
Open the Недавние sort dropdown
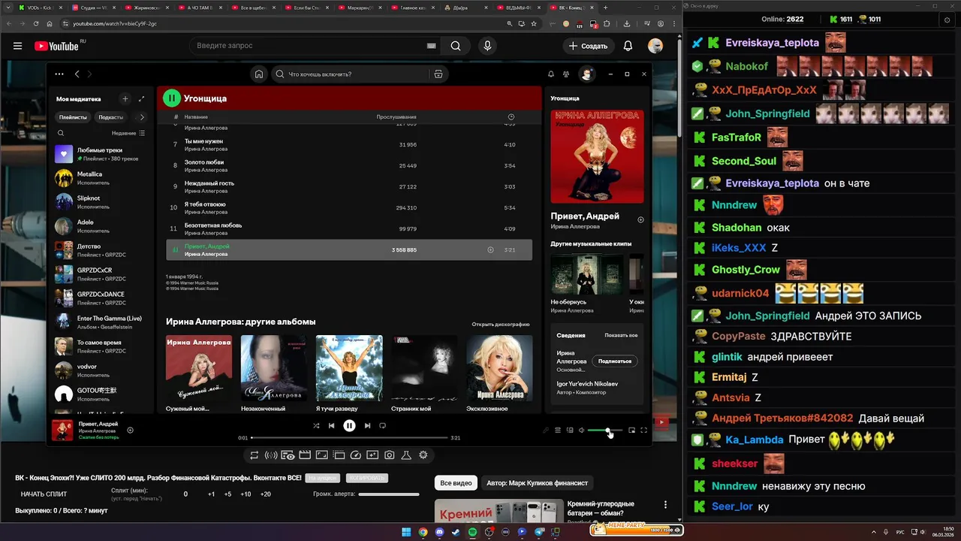pyautogui.click(x=128, y=133)
